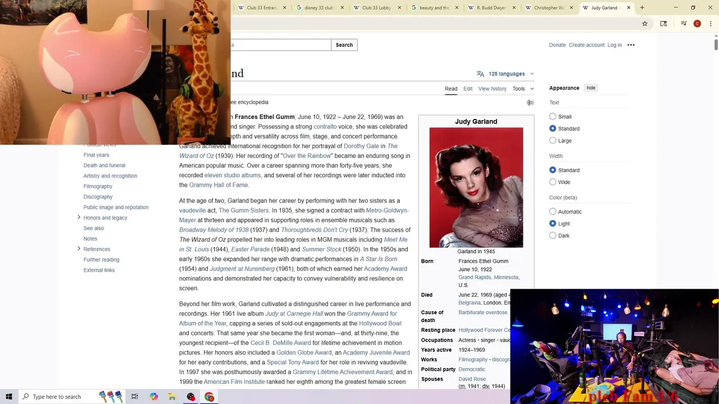719x404 pixels.
Task: Bookmark this page with the star icon
Action: 645,24
